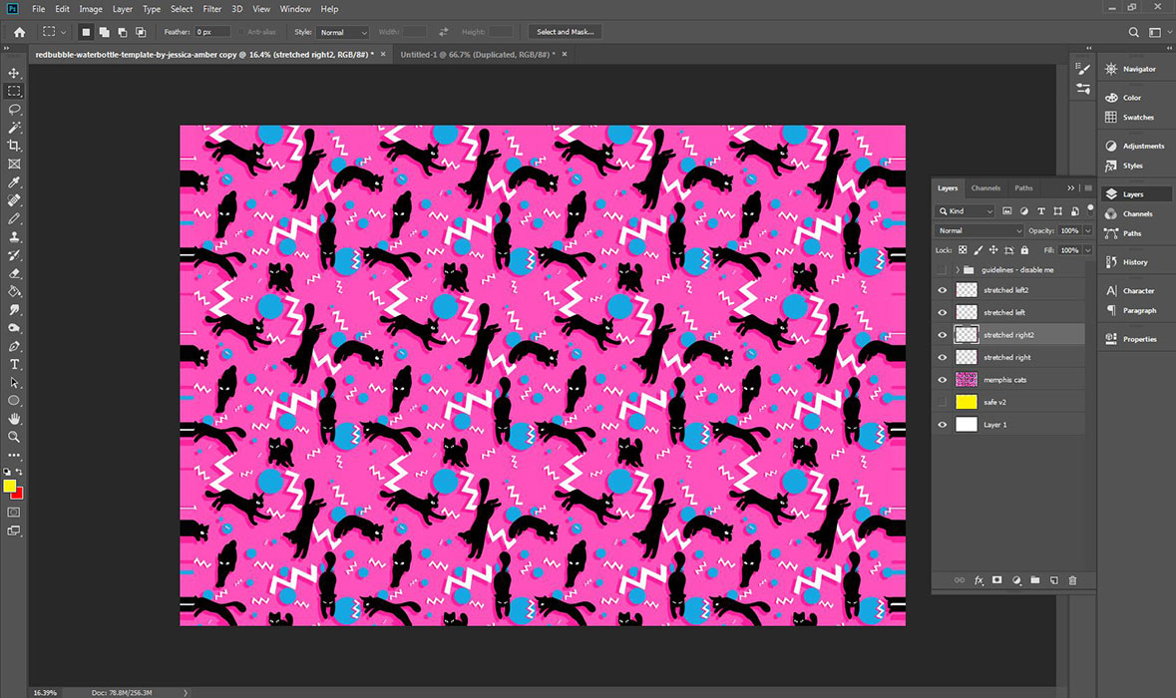Select the Healing Brush tool
Image resolution: width=1176 pixels, height=698 pixels.
(x=14, y=200)
